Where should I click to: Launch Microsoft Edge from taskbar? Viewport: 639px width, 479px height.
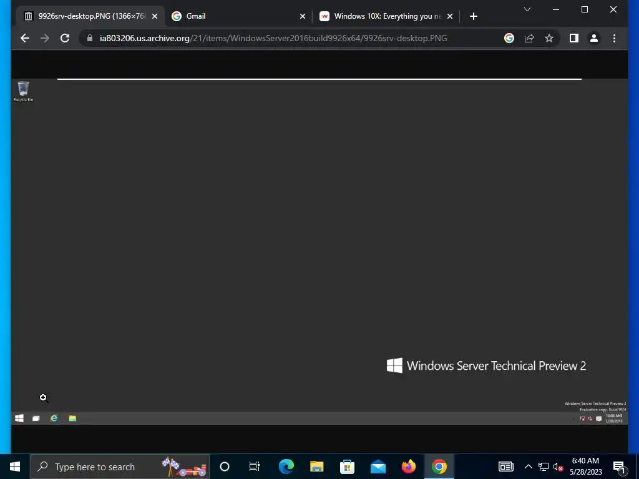286,467
